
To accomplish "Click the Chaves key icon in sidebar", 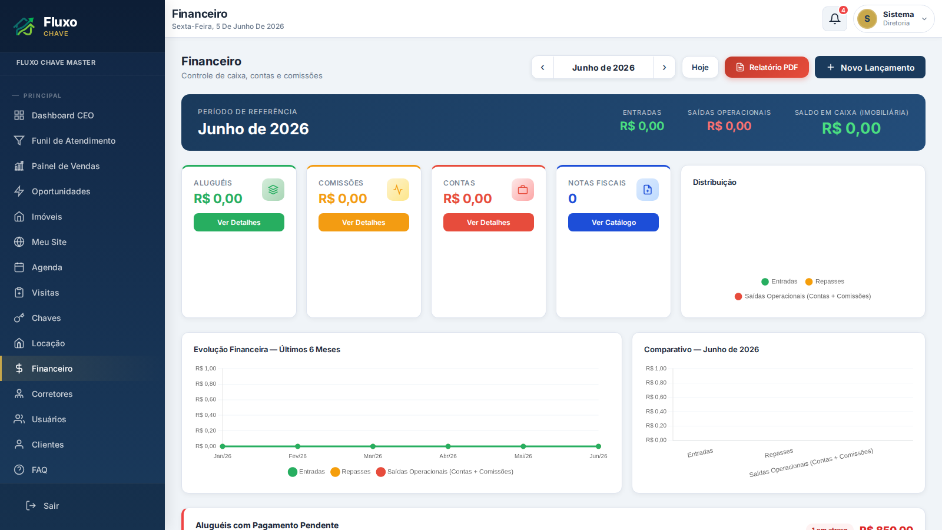I will (x=19, y=318).
